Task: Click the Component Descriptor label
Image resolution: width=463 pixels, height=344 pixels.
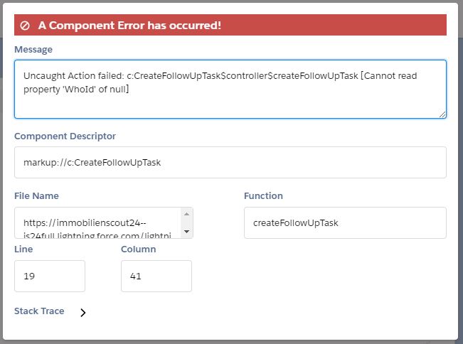Action: click(65, 136)
